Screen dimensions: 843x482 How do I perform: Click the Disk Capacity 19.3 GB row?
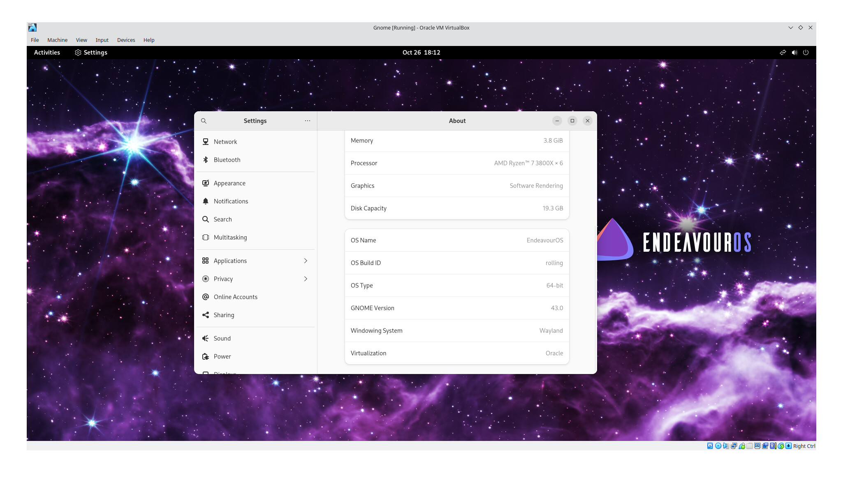point(457,208)
